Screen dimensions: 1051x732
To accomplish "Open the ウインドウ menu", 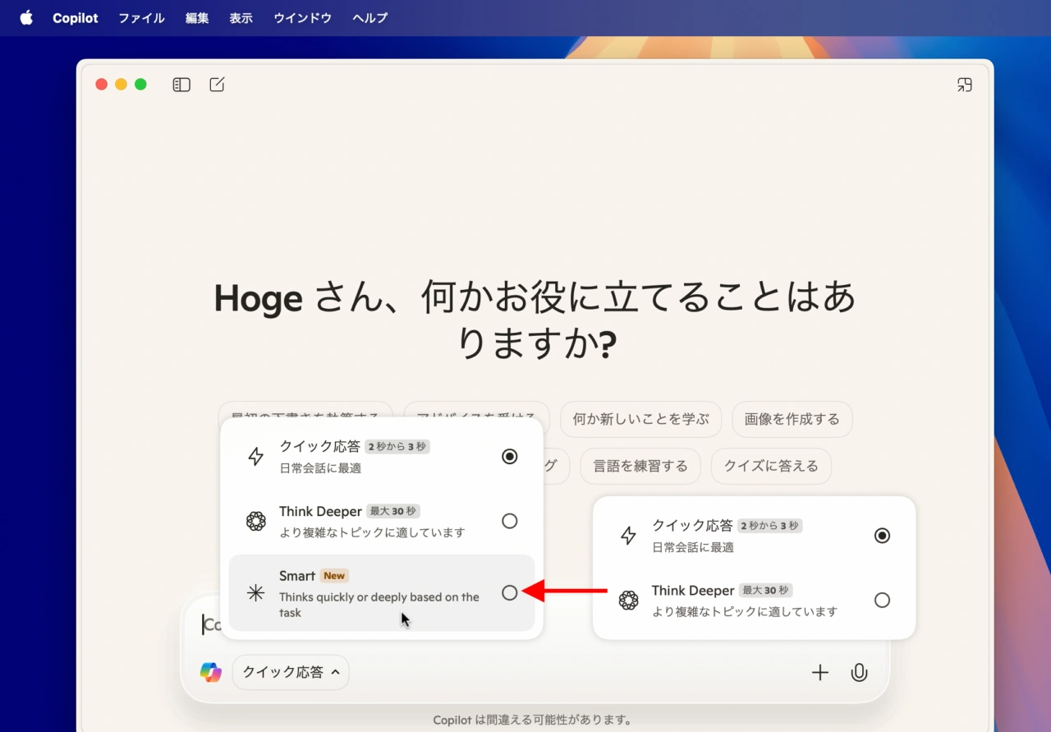I will pos(302,17).
